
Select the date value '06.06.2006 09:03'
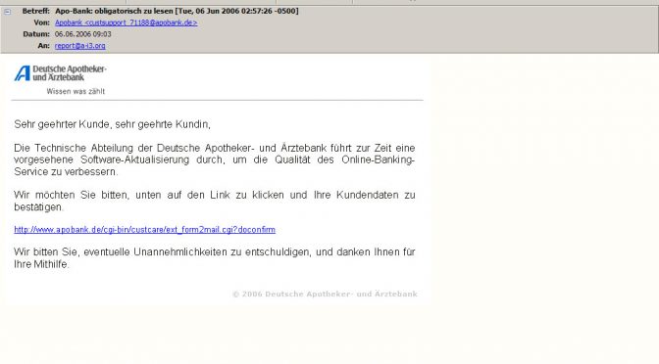point(82,34)
